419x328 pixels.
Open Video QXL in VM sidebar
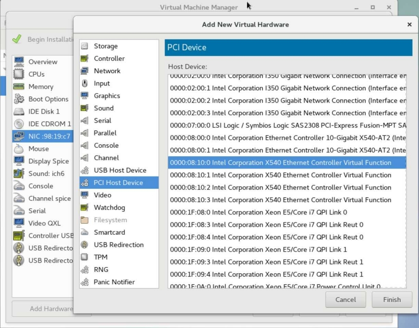(x=43, y=223)
